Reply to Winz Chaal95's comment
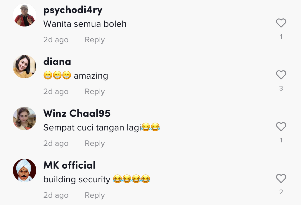The image size is (301, 205). [95, 144]
